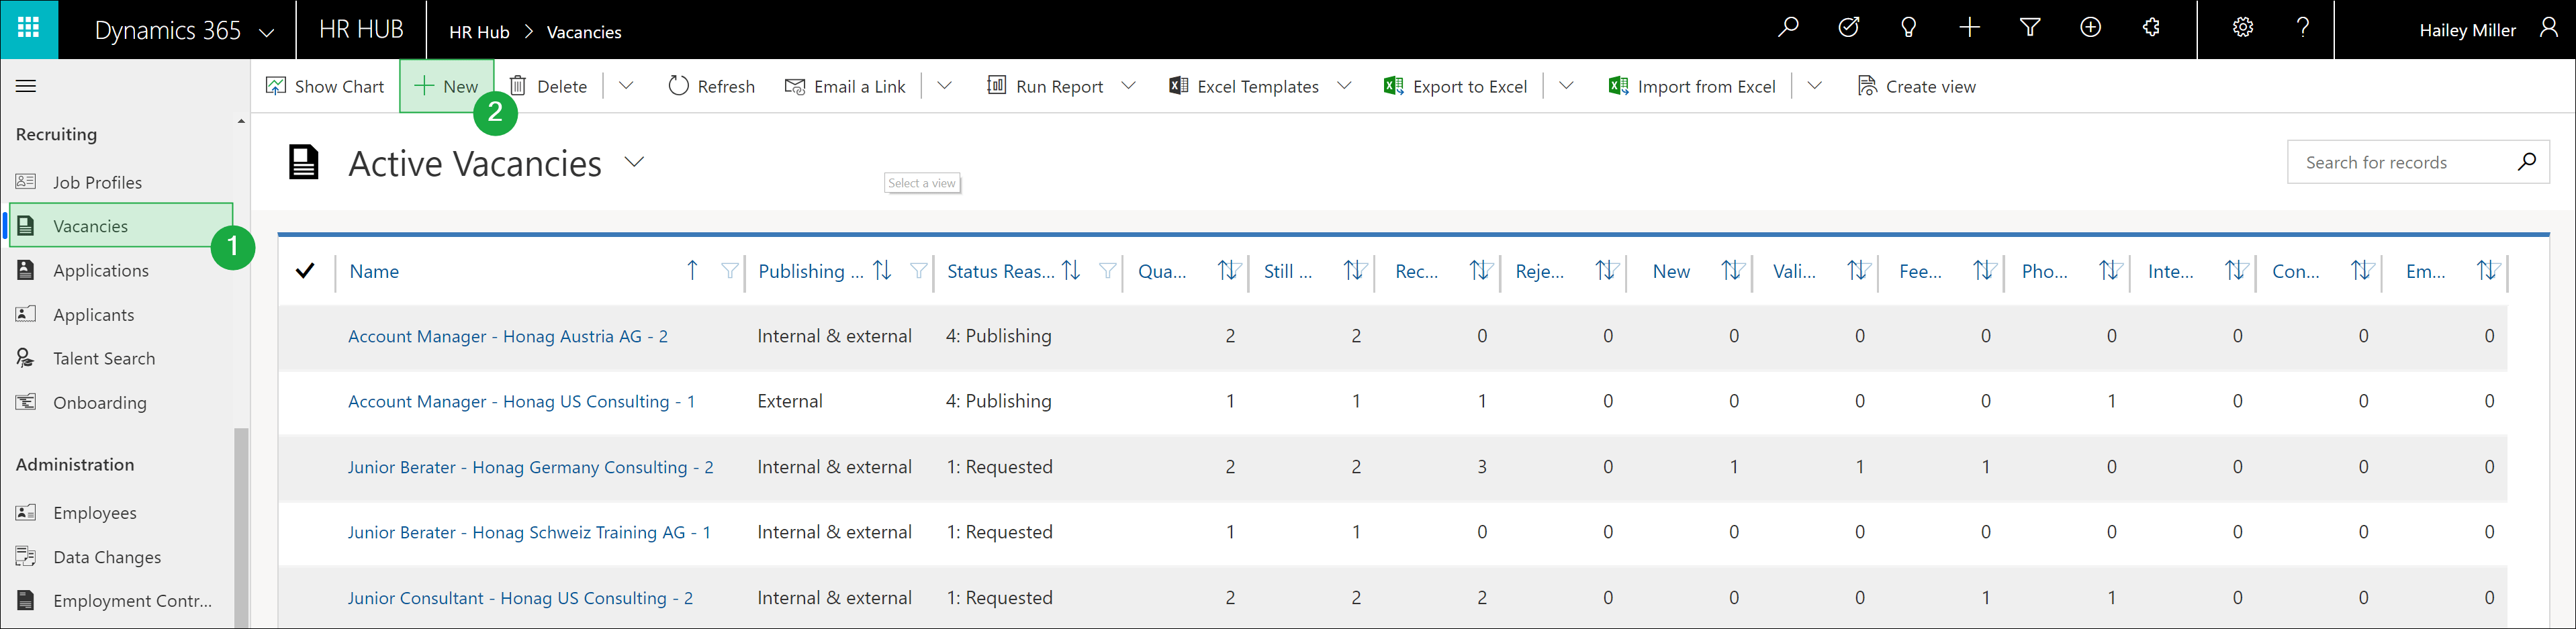Click the New vacancy button

click(x=446, y=86)
